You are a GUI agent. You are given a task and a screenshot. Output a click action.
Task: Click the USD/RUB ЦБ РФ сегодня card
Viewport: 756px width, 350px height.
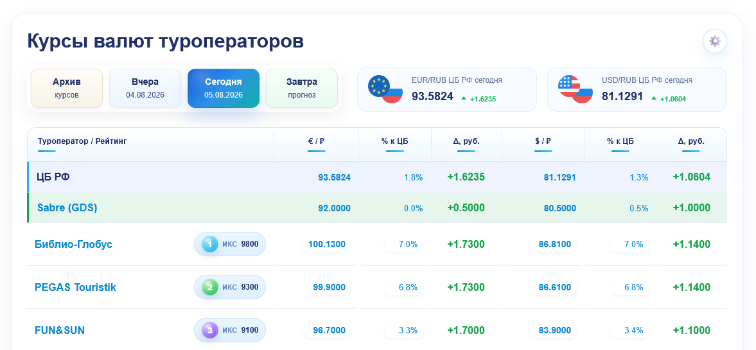637,89
